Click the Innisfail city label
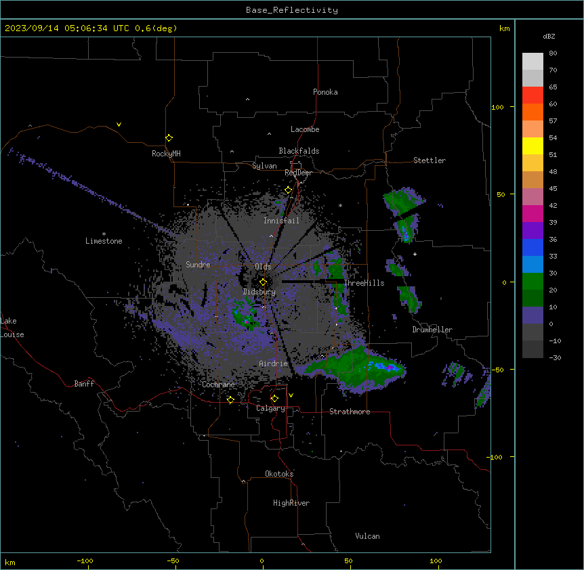This screenshot has width=584, height=570. 281,221
